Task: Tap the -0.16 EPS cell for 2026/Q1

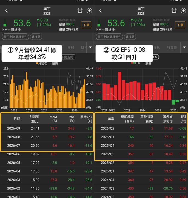Action: click(182, 137)
